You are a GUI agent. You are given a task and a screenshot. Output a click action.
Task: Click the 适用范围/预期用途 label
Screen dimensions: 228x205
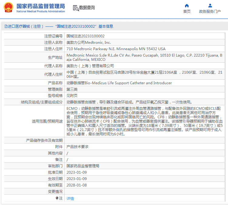[x=47, y=121]
